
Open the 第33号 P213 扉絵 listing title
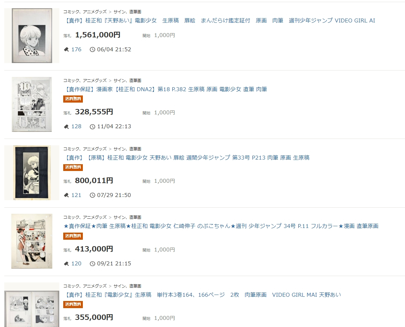(186, 158)
